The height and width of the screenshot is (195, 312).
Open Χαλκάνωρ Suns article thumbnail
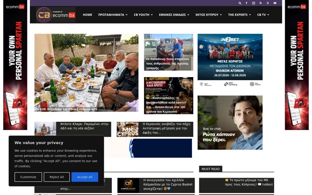tap(169, 52)
